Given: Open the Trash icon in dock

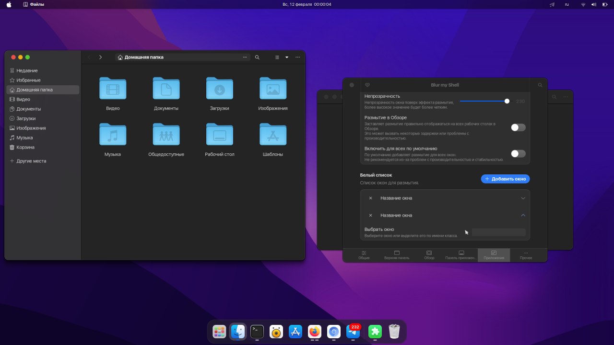Looking at the screenshot, I should (x=394, y=332).
